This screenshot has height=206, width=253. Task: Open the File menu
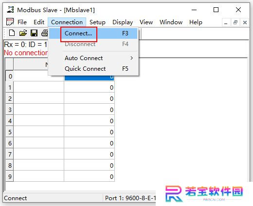click(22, 22)
